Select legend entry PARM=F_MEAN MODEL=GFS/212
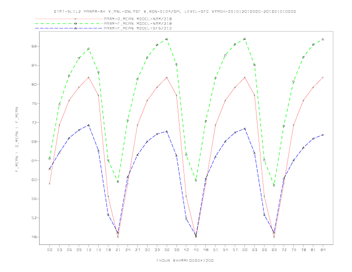The width and height of the screenshot is (352, 272). (x=138, y=28)
